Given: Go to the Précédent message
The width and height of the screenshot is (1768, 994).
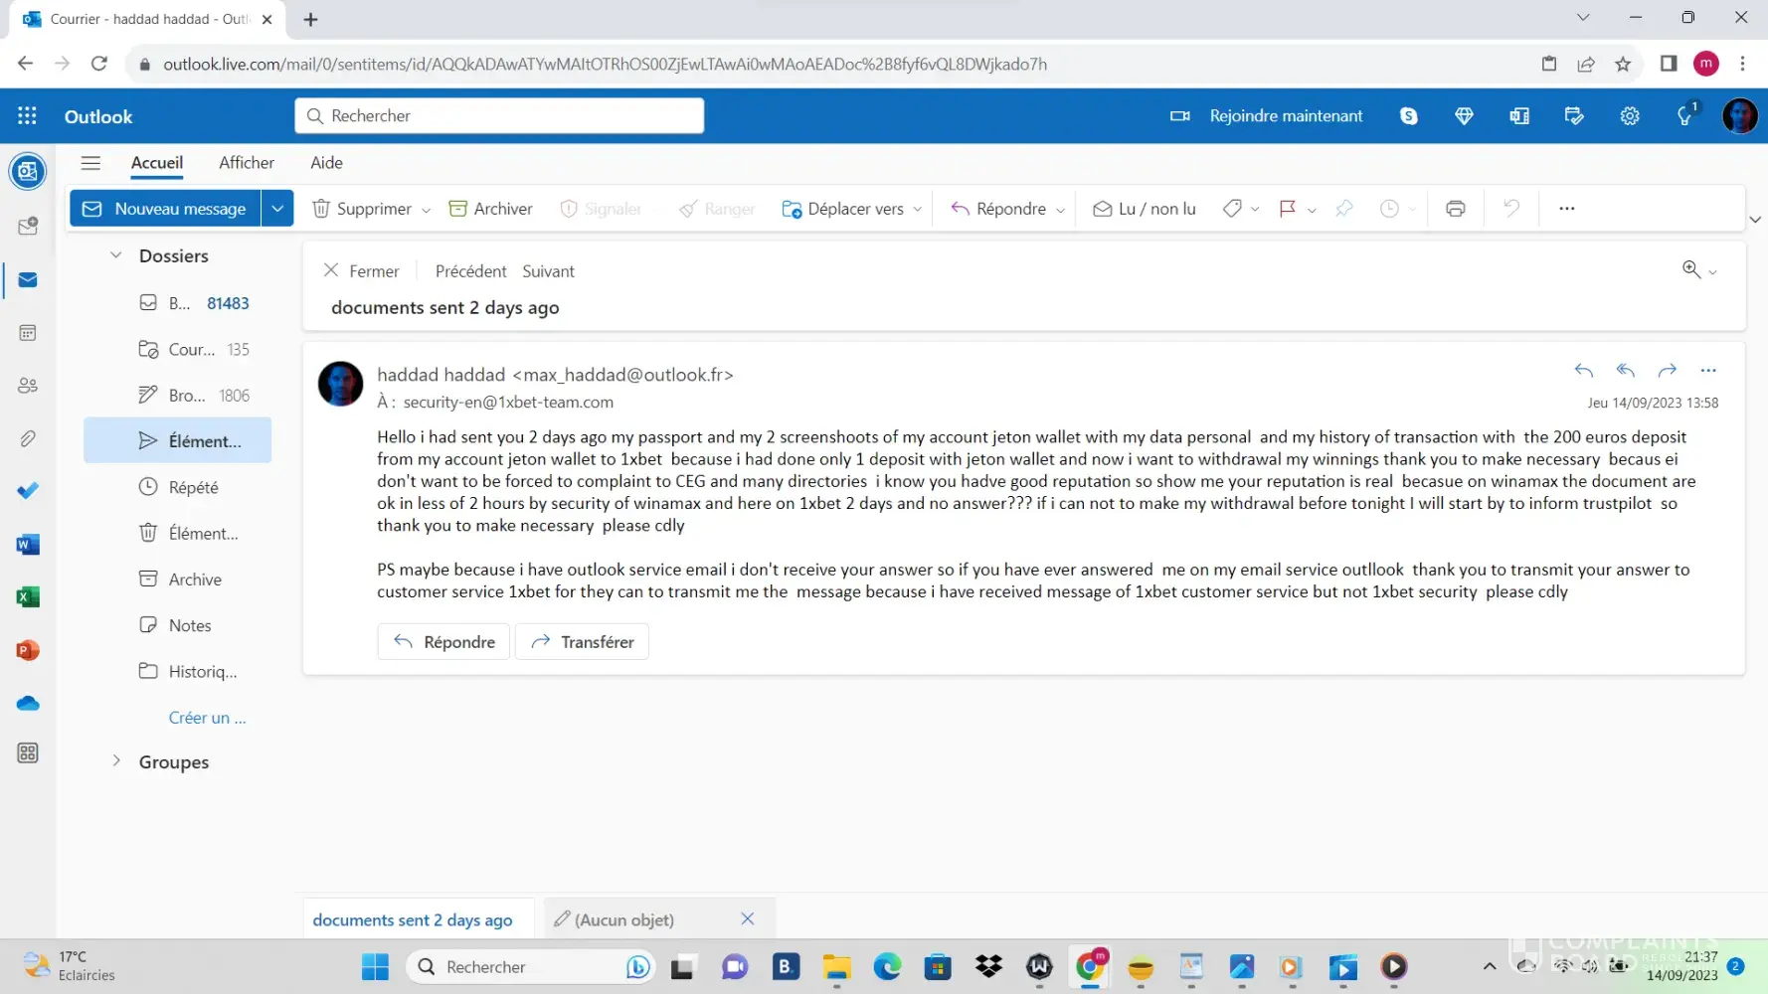Looking at the screenshot, I should pyautogui.click(x=471, y=271).
